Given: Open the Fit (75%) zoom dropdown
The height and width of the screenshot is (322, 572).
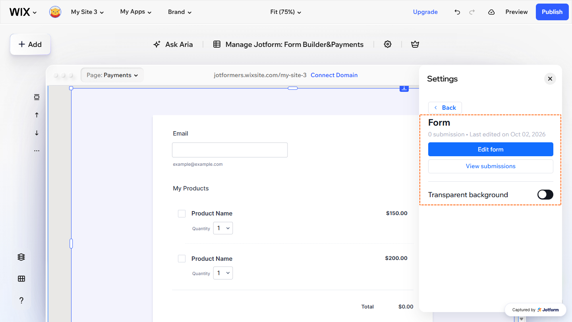Looking at the screenshot, I should pyautogui.click(x=286, y=12).
